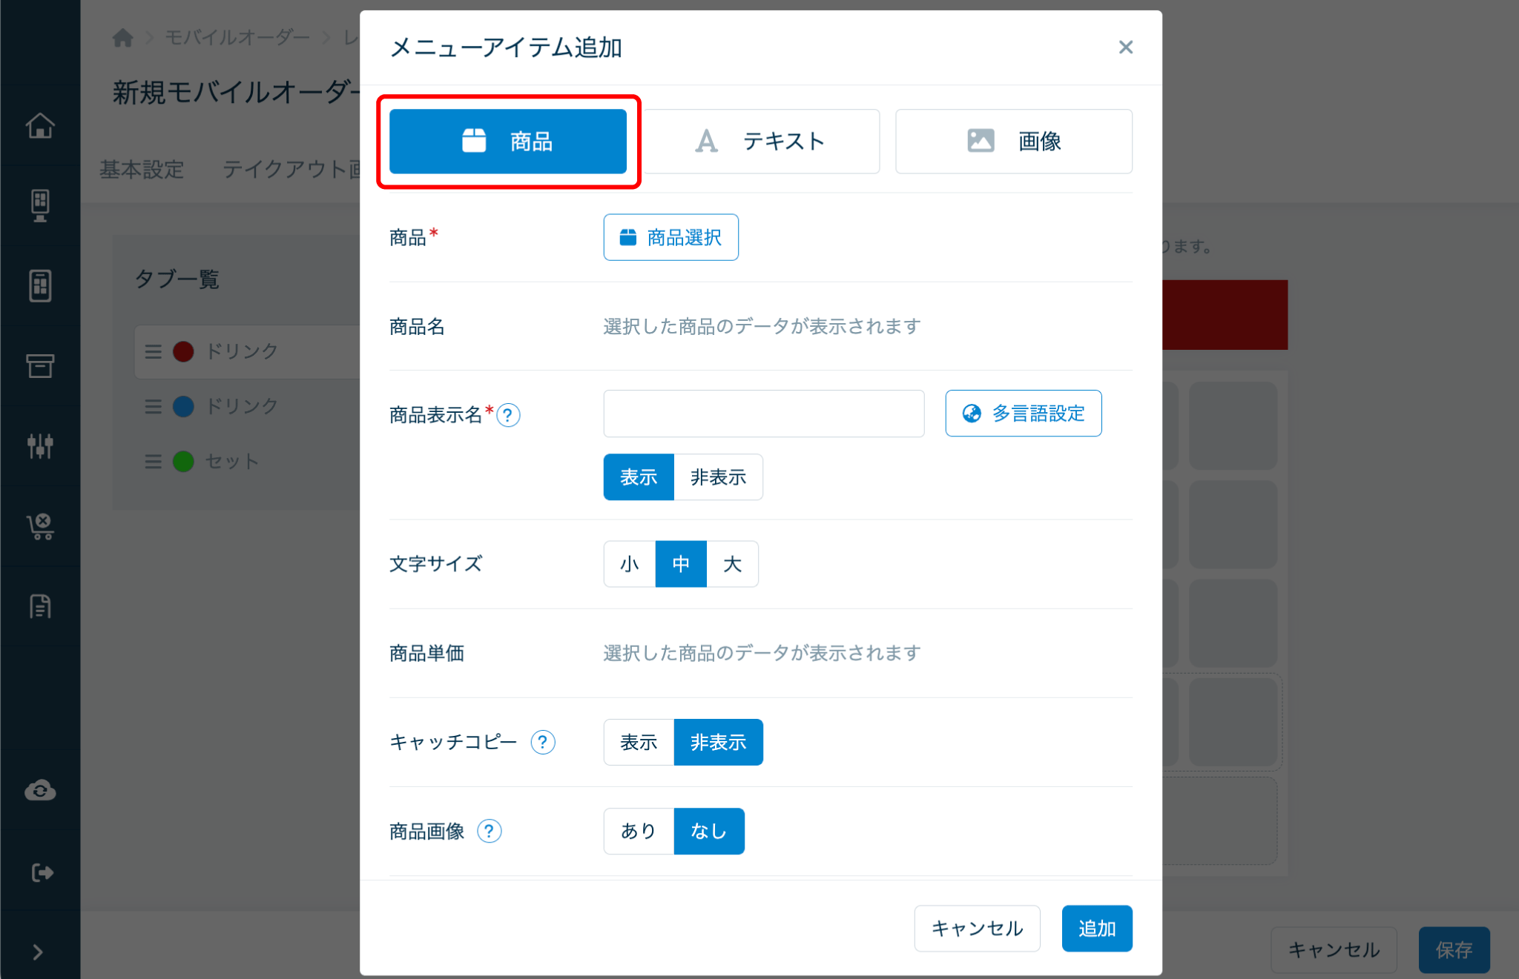Set display name visibility to 非表示

click(717, 477)
